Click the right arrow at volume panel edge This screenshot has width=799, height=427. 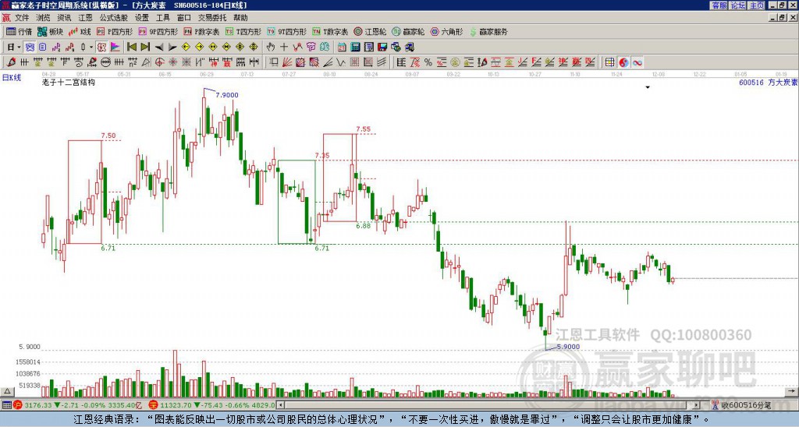coord(792,391)
